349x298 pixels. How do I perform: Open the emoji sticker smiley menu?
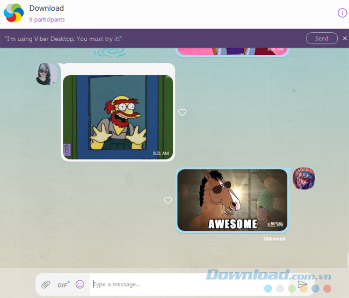click(x=80, y=284)
